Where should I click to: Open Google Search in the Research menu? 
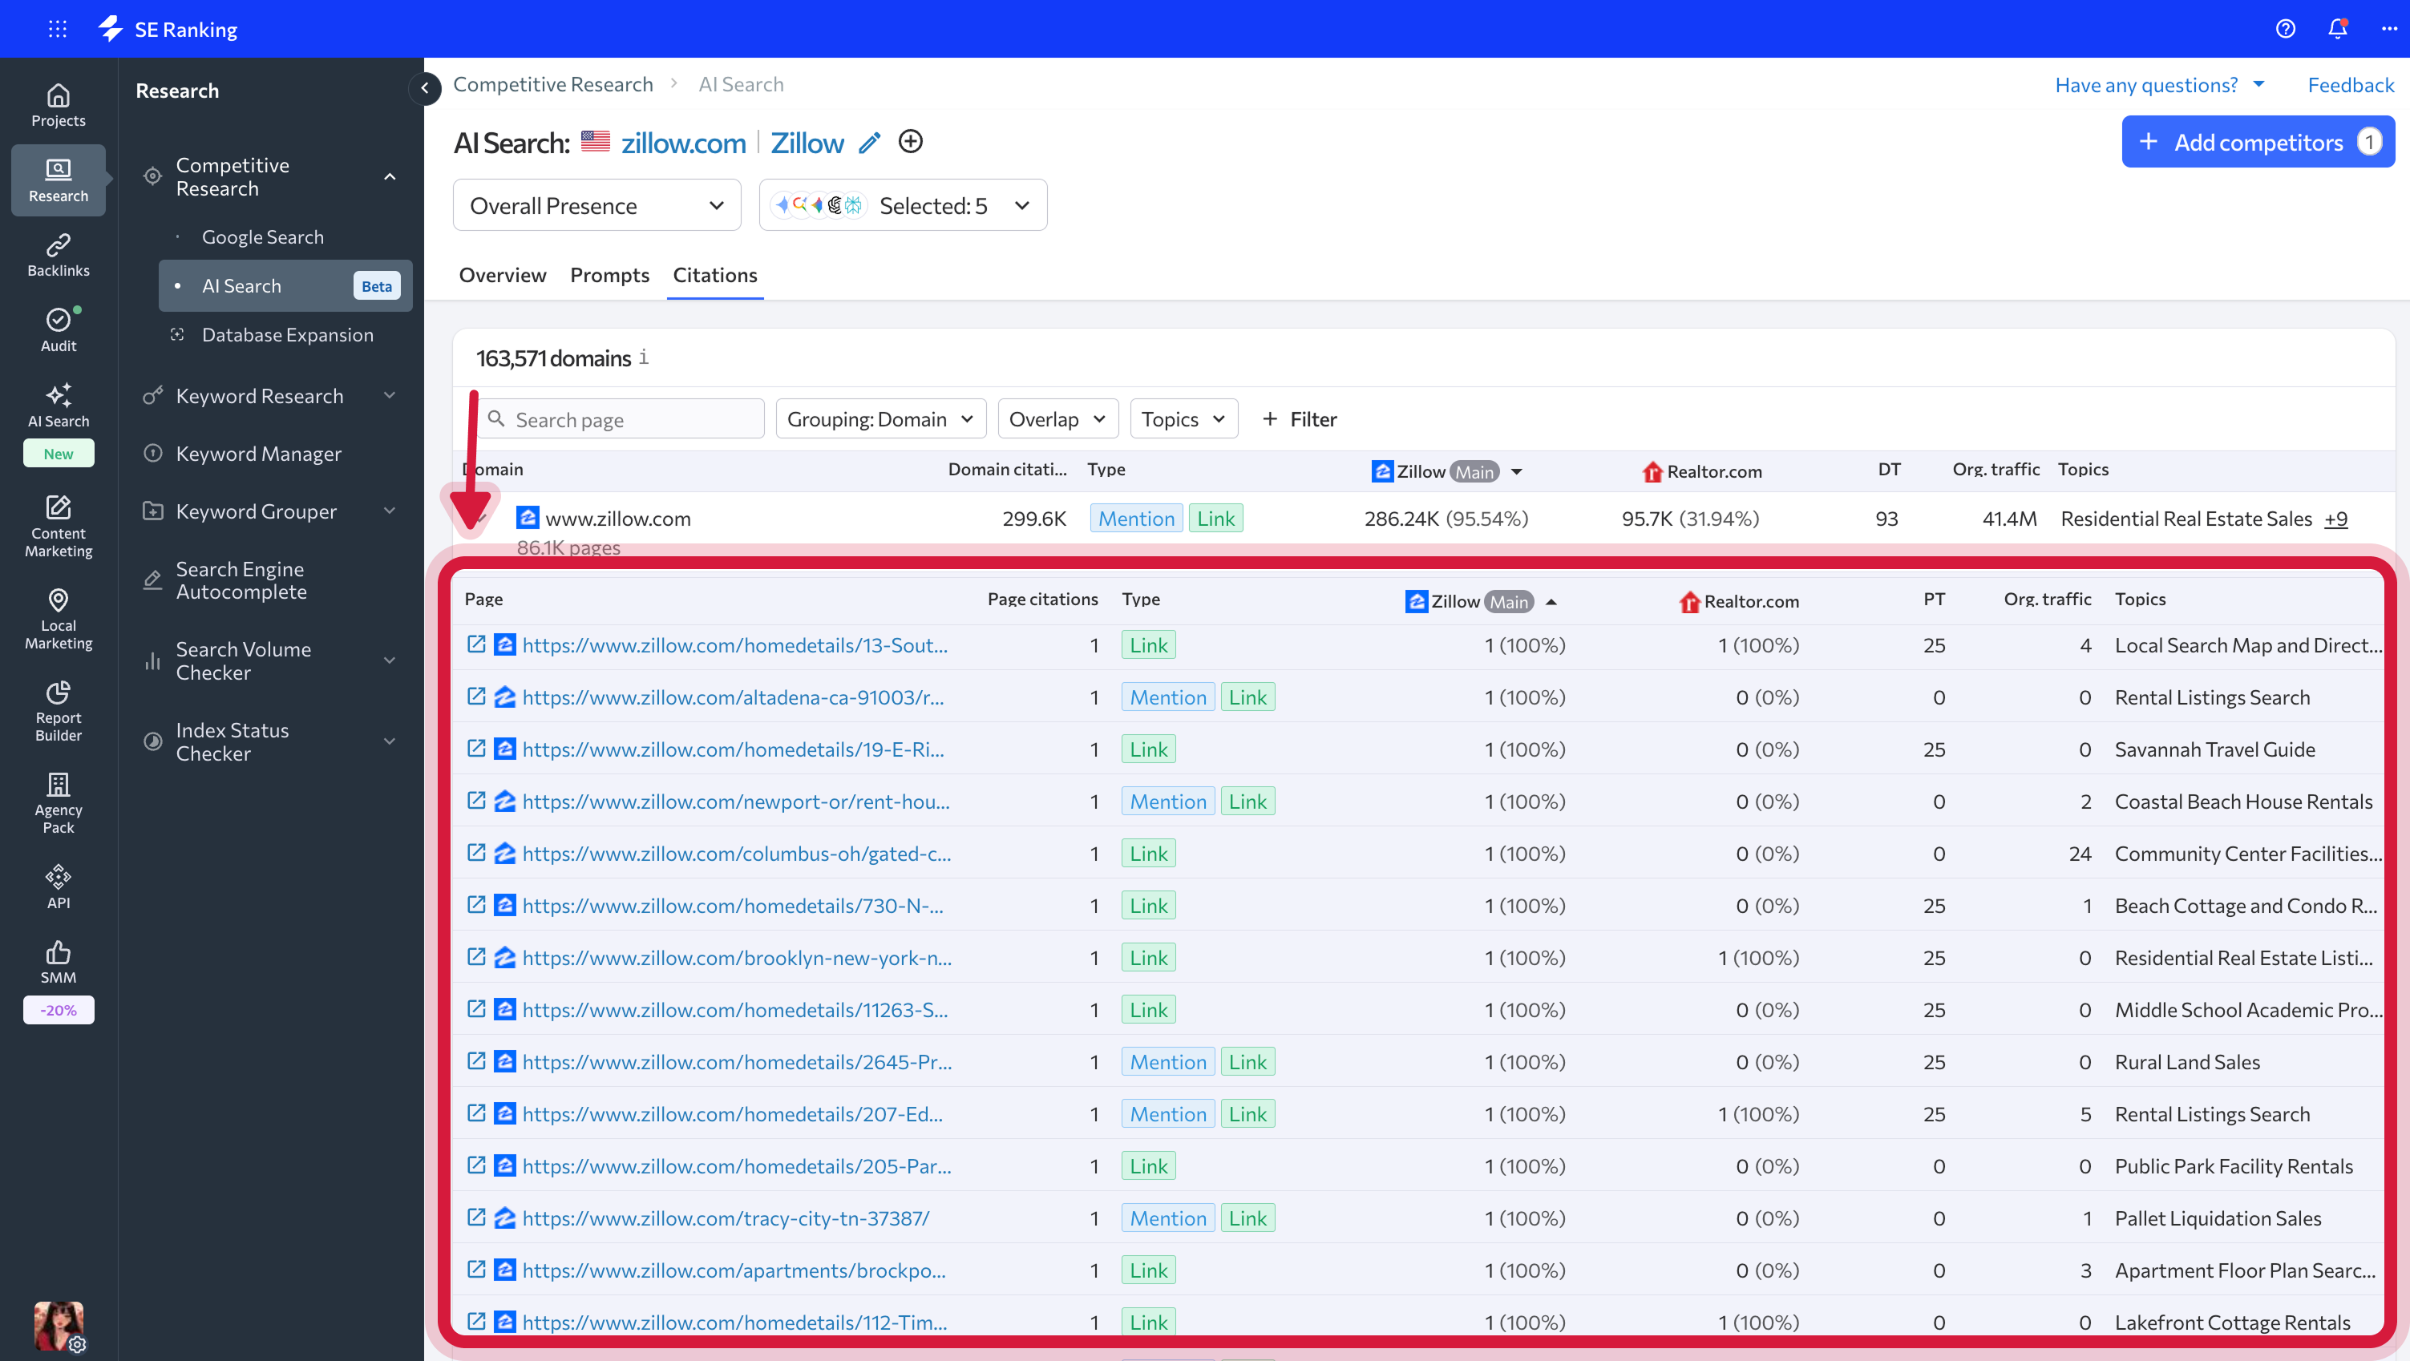click(263, 237)
